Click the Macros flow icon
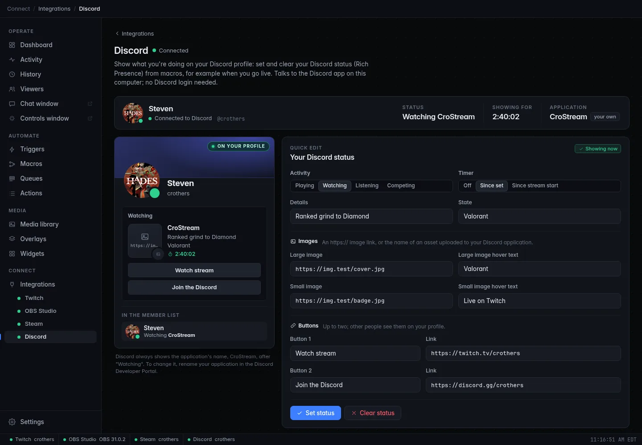This screenshot has width=642, height=445. pyautogui.click(x=12, y=164)
